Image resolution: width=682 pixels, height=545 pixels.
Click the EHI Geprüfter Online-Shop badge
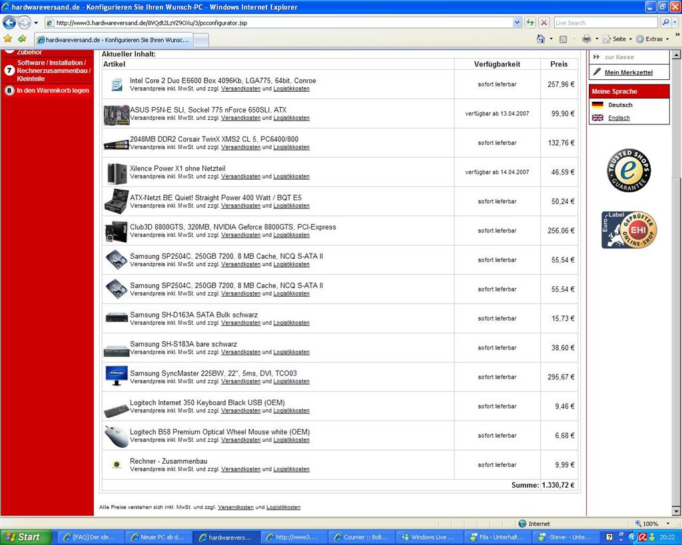click(629, 230)
